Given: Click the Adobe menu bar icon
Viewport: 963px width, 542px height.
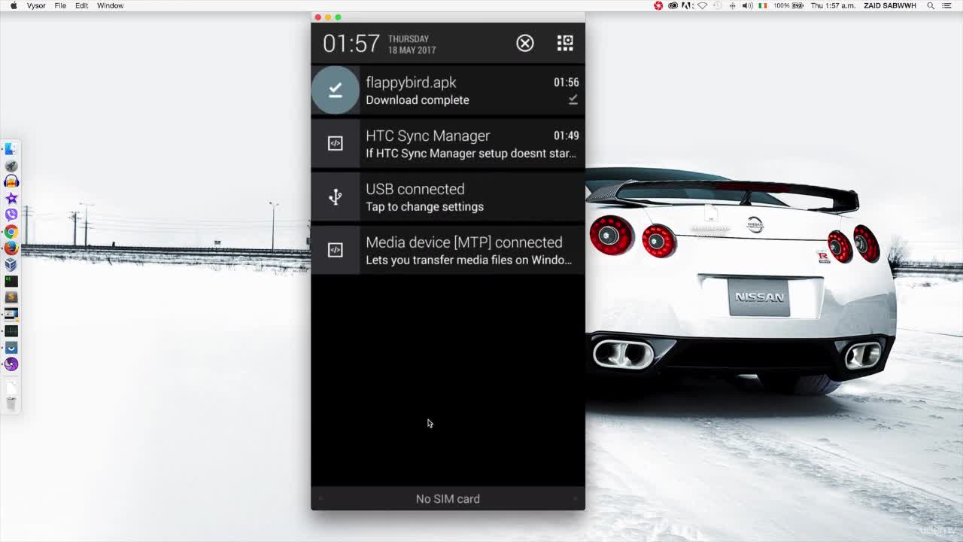Looking at the screenshot, I should pos(688,5).
